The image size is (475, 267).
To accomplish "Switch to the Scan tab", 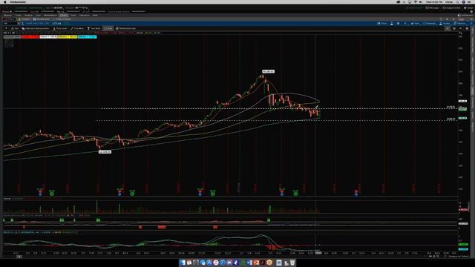I will click(x=38, y=15).
